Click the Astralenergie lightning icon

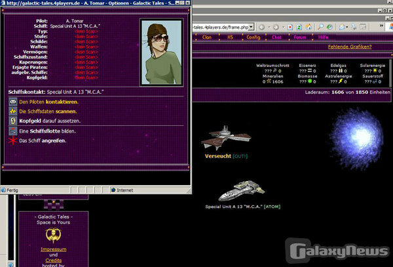(x=341, y=81)
